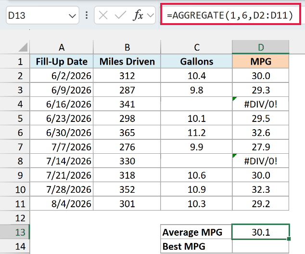
Task: Select row 14 header
Action: (15, 246)
